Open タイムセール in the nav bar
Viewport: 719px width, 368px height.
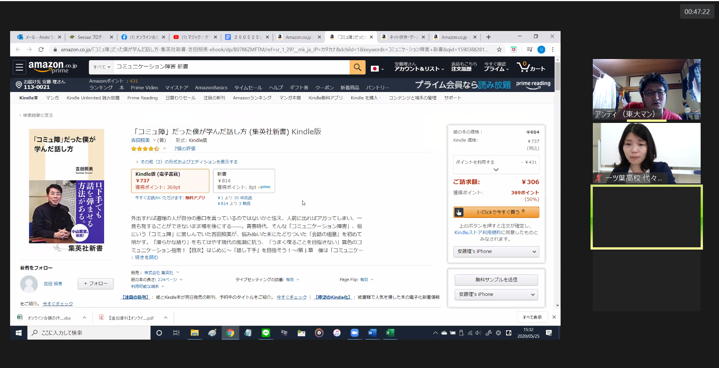click(x=248, y=88)
